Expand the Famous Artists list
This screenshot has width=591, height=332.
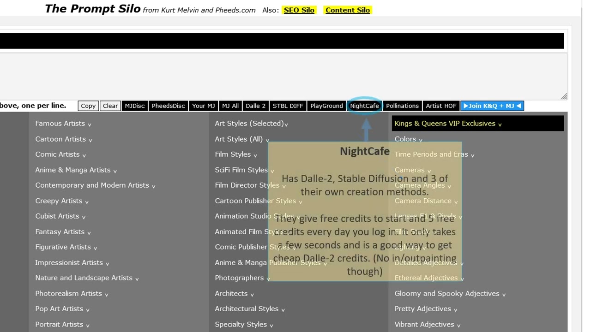63,124
